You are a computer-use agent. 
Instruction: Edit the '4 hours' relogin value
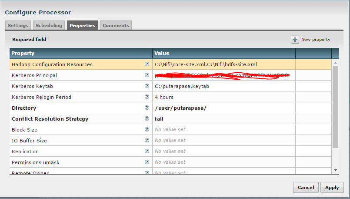point(224,97)
